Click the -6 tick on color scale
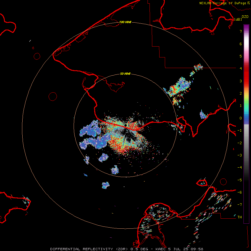The image size is (251, 251). click(240, 192)
